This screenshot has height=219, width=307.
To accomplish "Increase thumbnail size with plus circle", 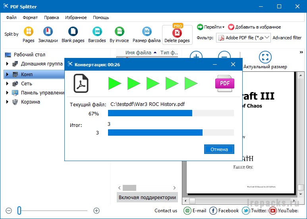I will 97,211.
